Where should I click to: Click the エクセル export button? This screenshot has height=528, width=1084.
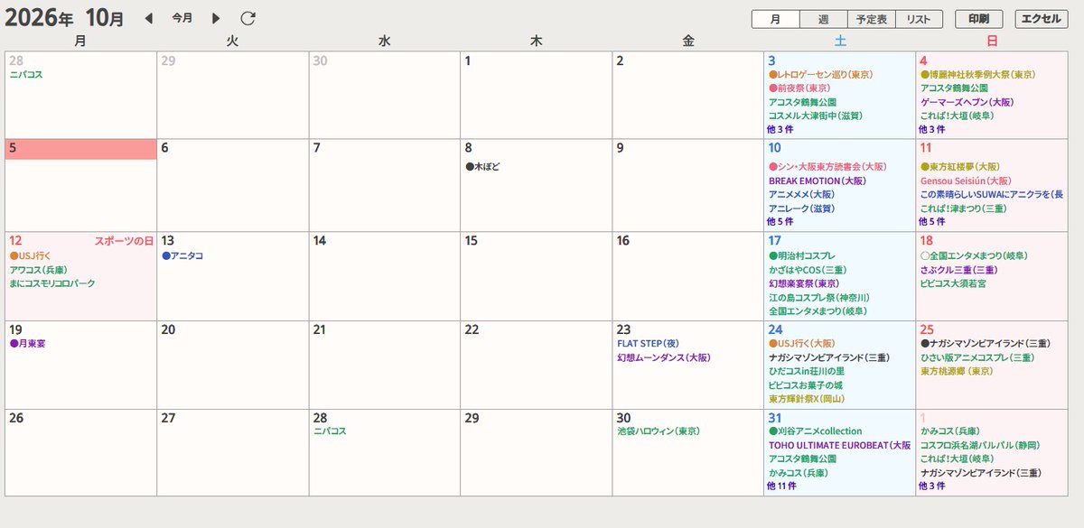point(1041,19)
